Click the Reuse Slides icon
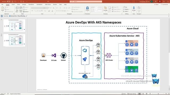Viewport: 170px width, 95px height. tap(21, 8)
